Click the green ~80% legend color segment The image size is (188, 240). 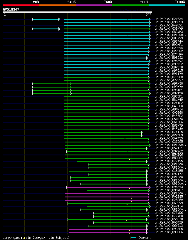130,5
